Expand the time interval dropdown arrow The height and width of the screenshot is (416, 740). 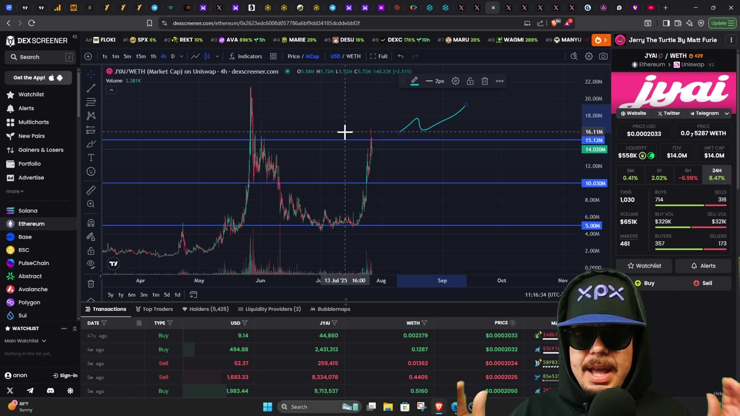click(182, 56)
